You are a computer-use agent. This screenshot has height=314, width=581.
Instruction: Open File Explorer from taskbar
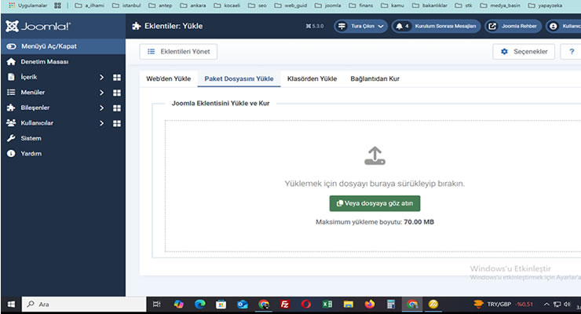pyautogui.click(x=349, y=305)
